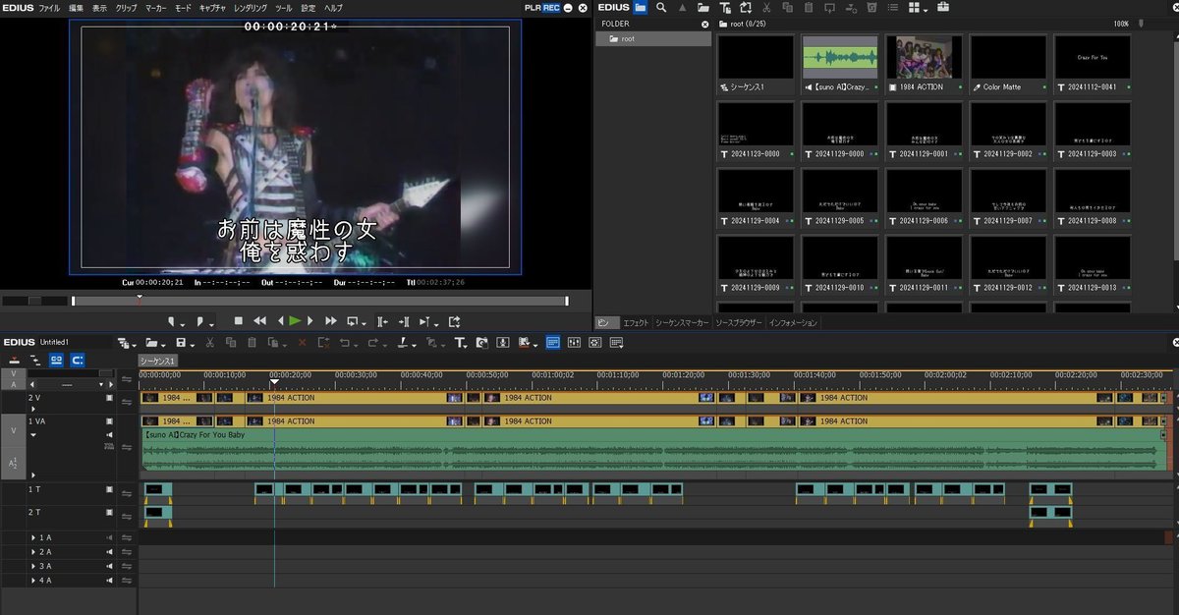Click the Create Title T tool
The height and width of the screenshot is (615, 1179).
(462, 343)
